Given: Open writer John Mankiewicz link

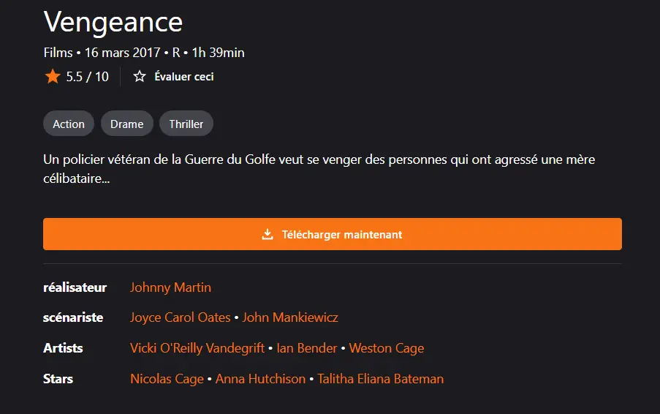Looking at the screenshot, I should point(290,317).
